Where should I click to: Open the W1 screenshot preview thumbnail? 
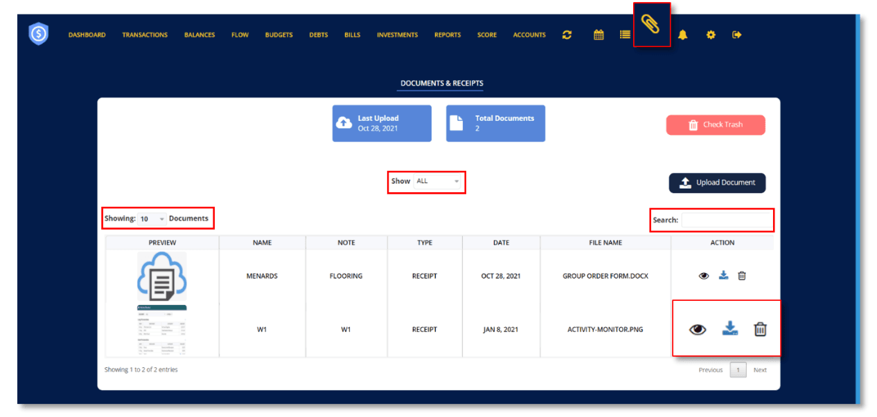[162, 330]
